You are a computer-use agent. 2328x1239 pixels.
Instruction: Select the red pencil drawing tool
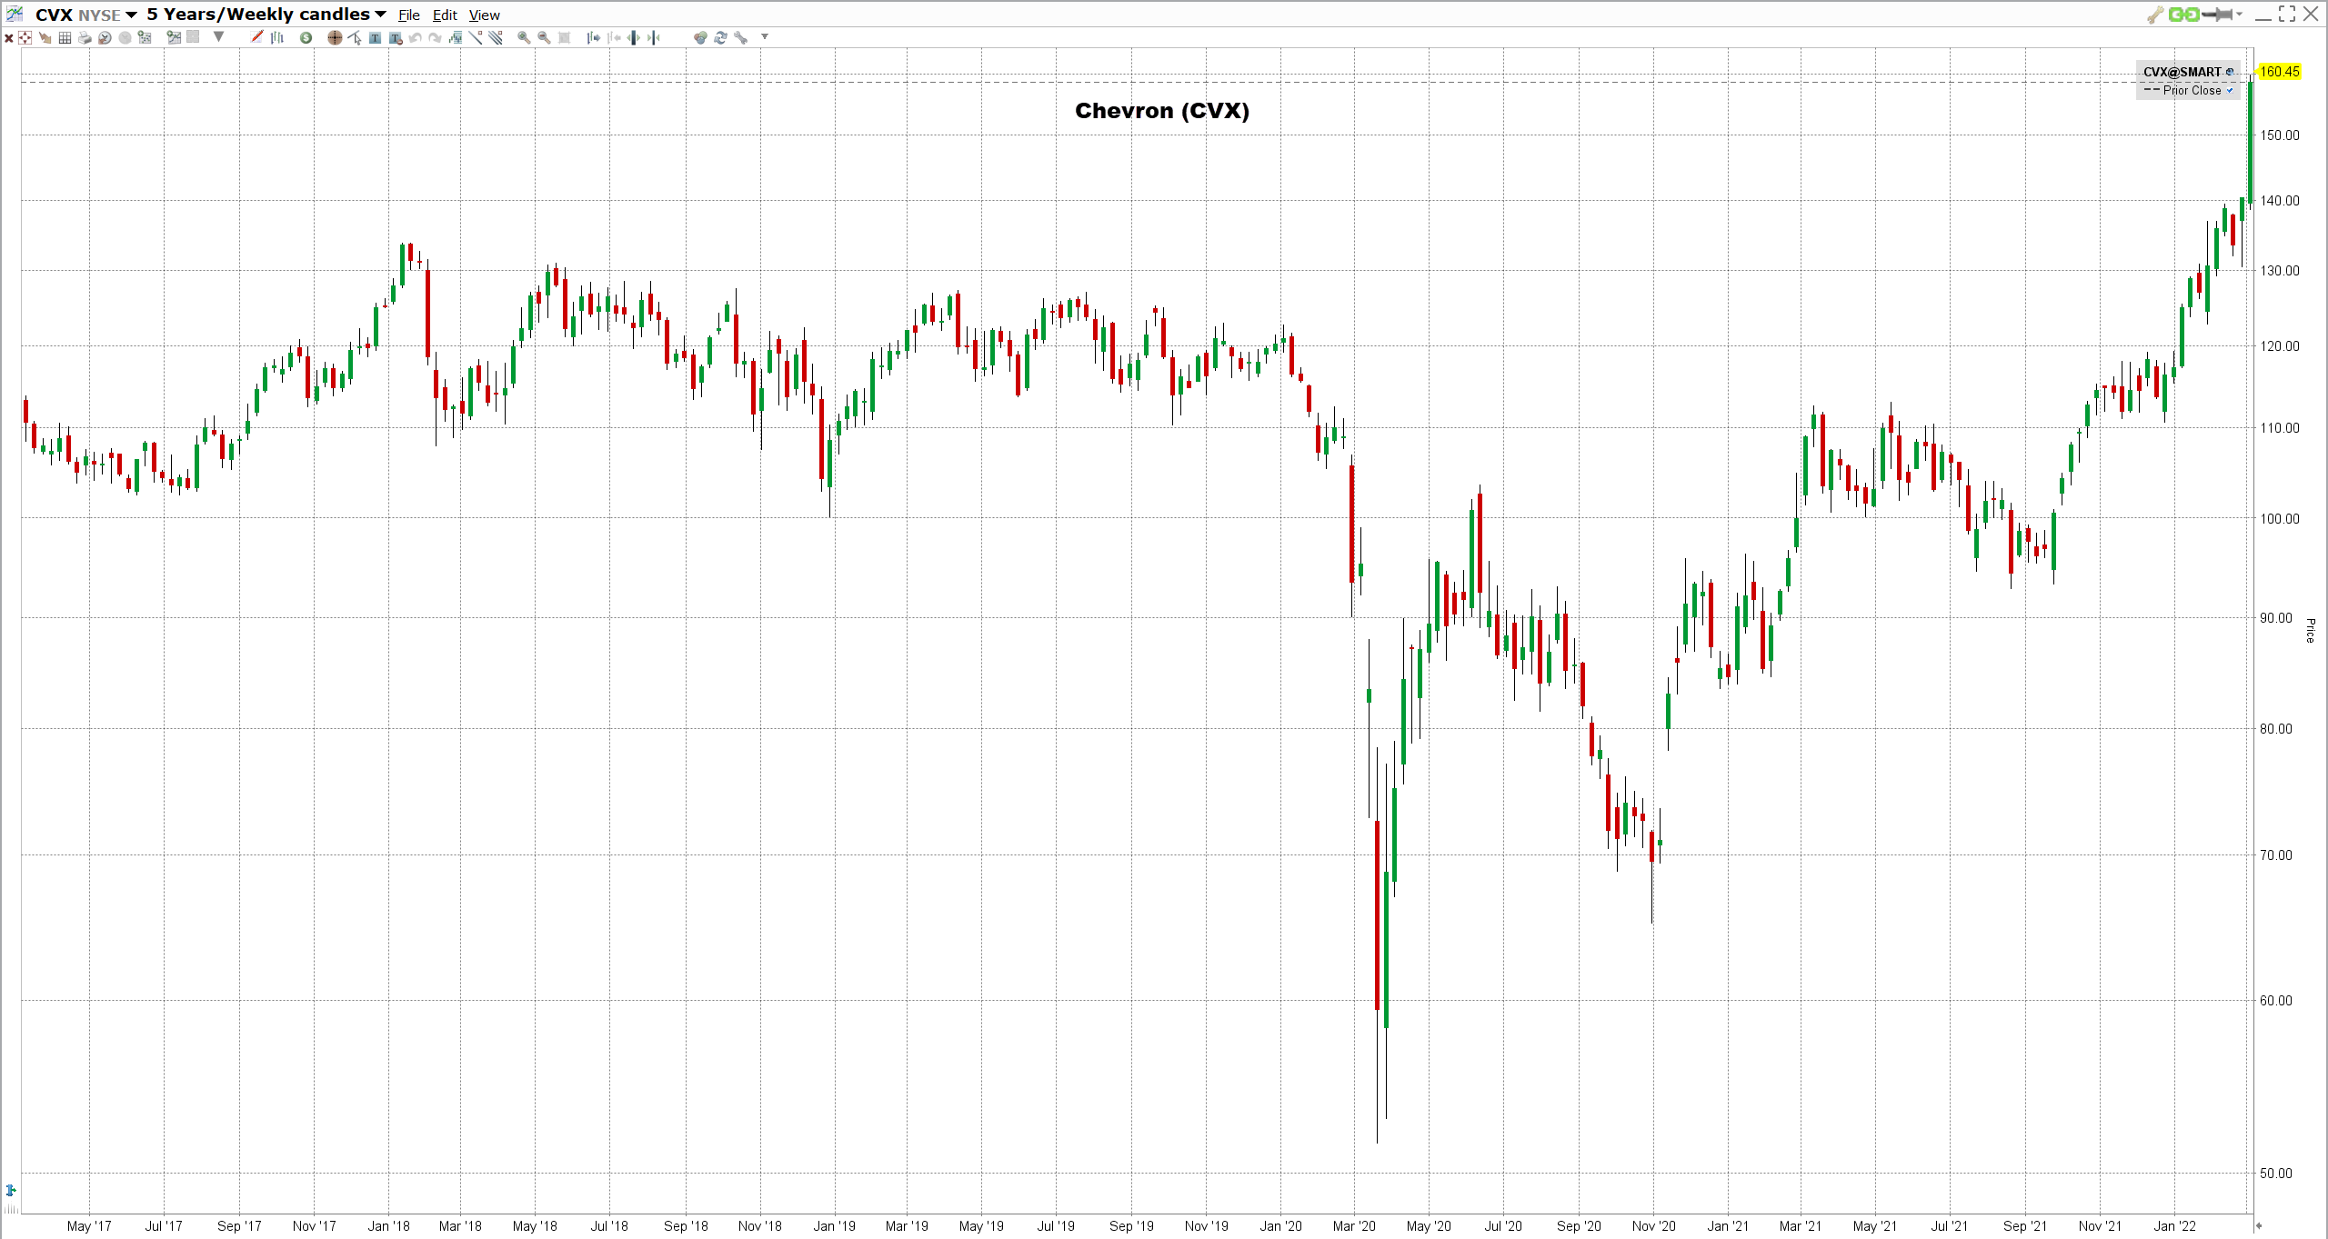tap(256, 36)
